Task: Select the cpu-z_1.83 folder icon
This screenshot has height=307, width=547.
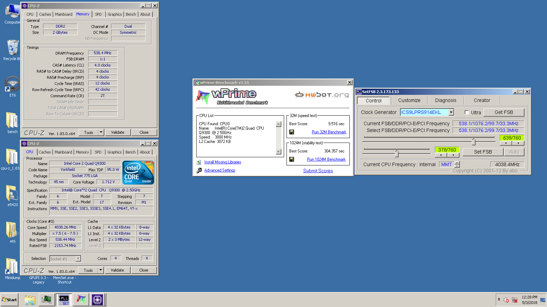Action: click(x=12, y=159)
